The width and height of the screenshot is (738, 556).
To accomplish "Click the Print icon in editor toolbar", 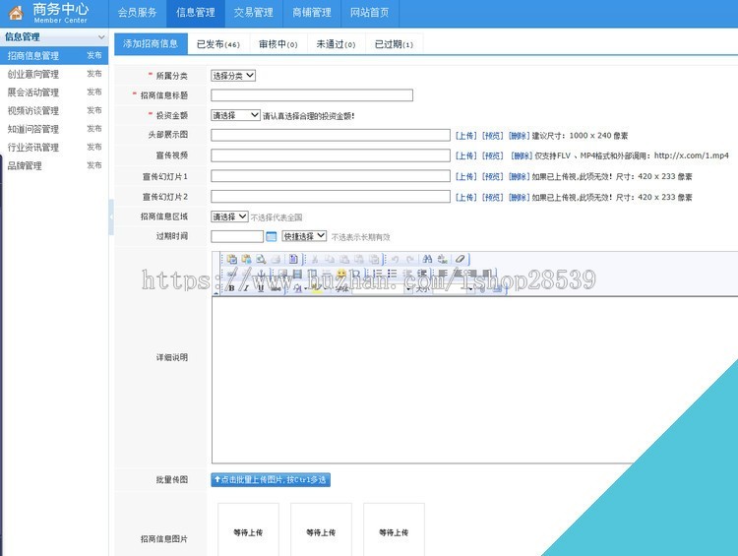I will (277, 259).
